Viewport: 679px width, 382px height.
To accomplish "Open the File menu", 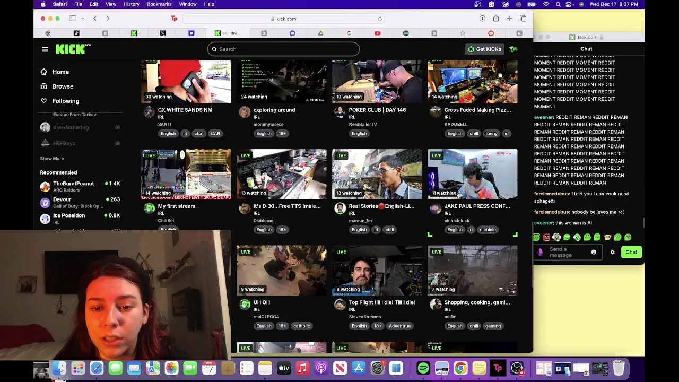I will click(78, 4).
